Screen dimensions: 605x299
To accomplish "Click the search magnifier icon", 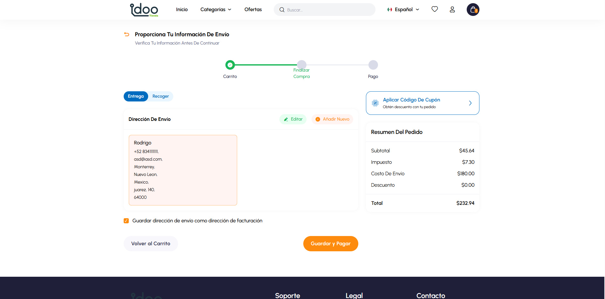I will click(x=282, y=10).
